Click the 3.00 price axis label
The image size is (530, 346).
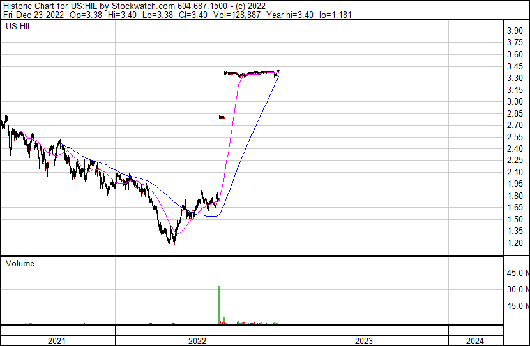point(514,102)
